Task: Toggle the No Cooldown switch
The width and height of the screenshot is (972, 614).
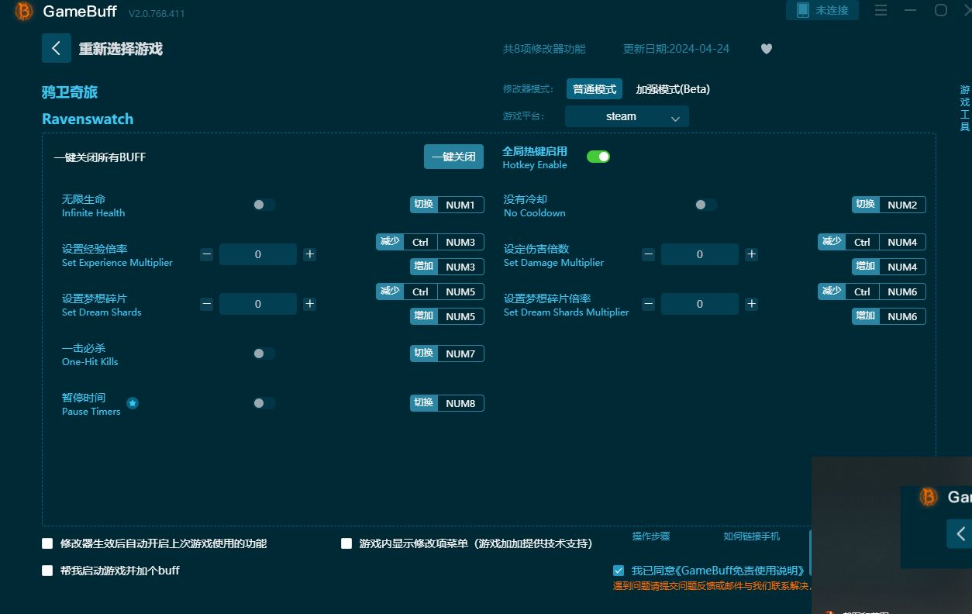Action: pyautogui.click(x=706, y=205)
